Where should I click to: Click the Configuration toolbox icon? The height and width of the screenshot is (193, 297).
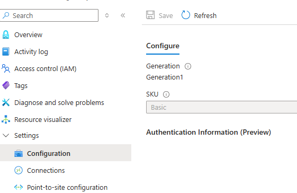tap(19, 153)
